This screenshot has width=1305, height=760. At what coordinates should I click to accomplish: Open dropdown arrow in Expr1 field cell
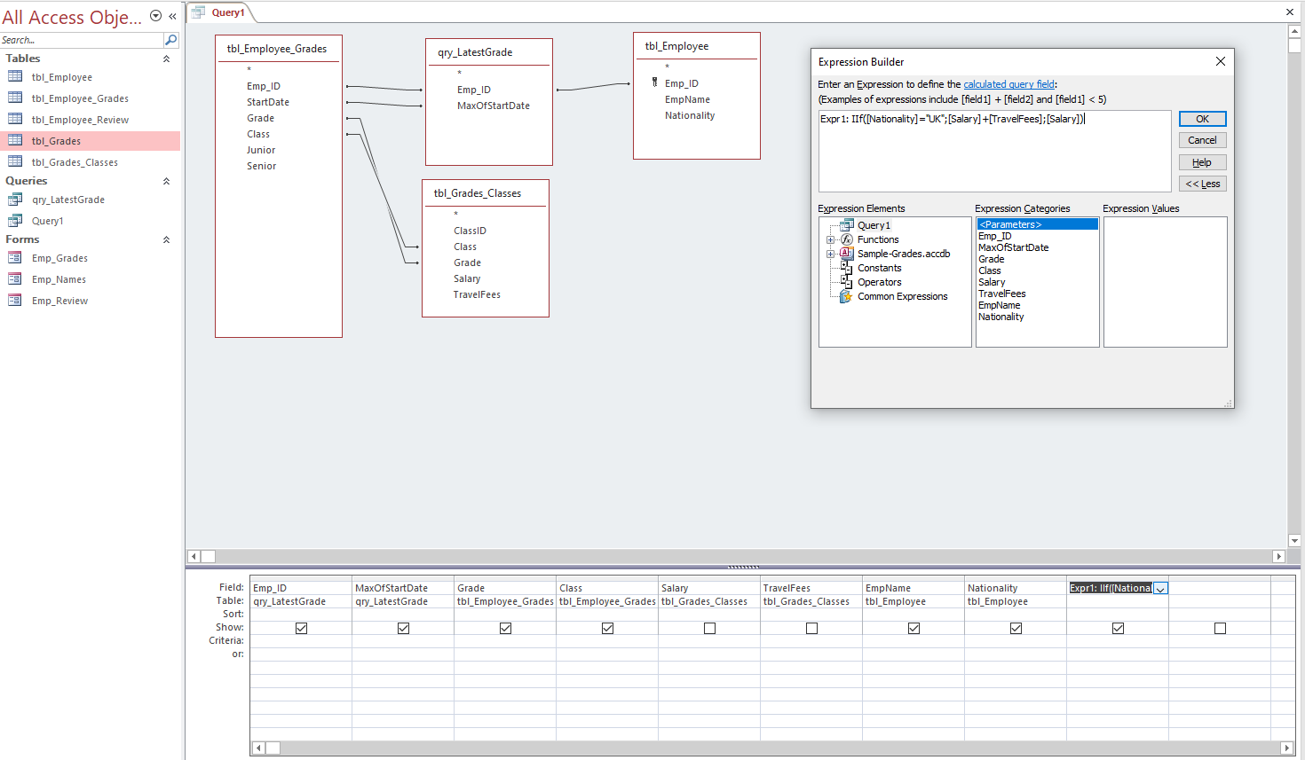pos(1160,588)
